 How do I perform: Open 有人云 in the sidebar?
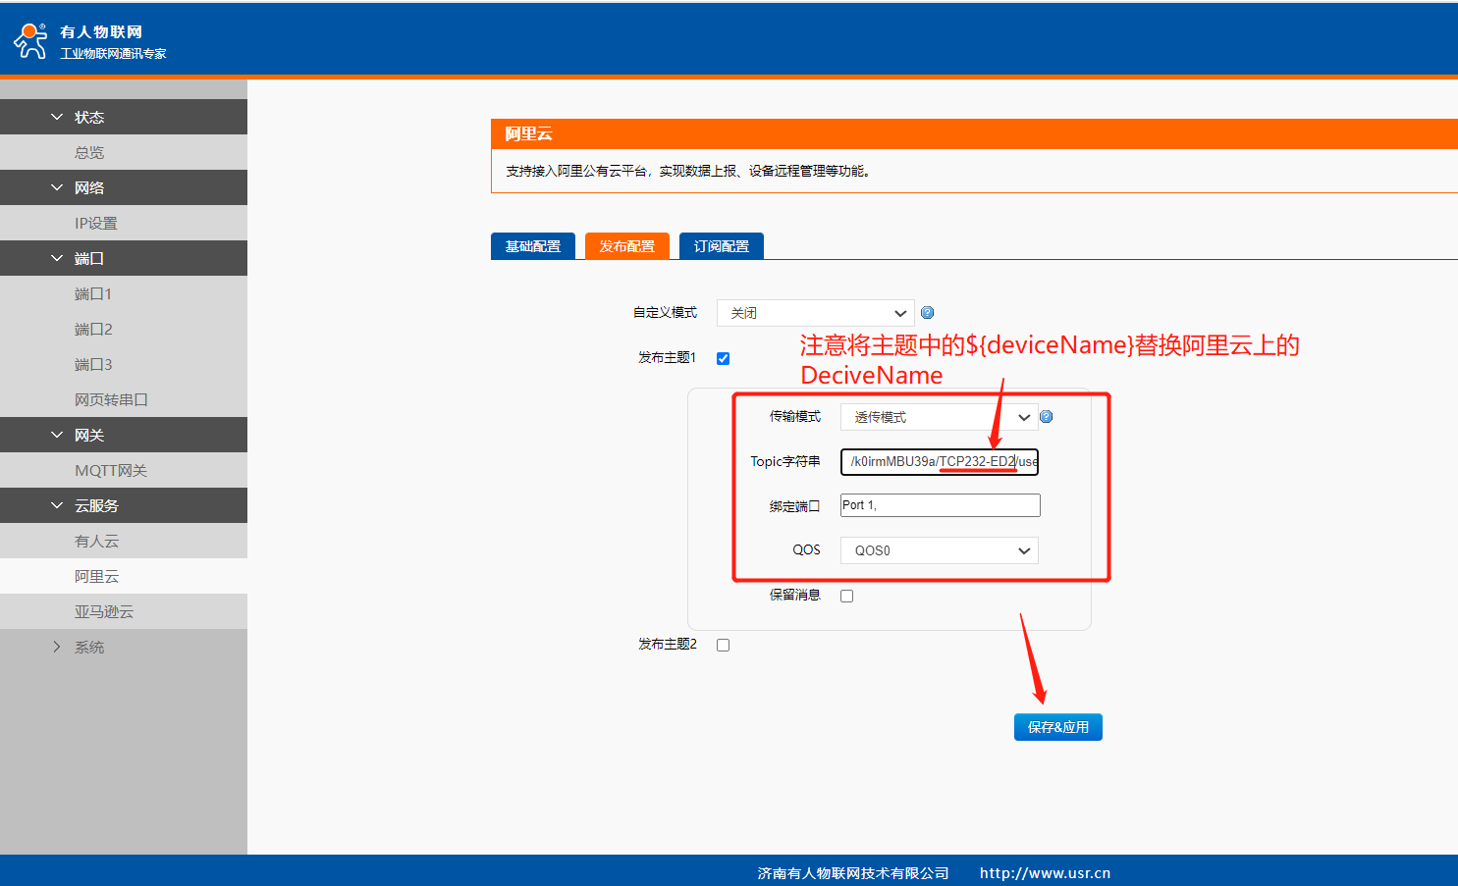coord(124,541)
